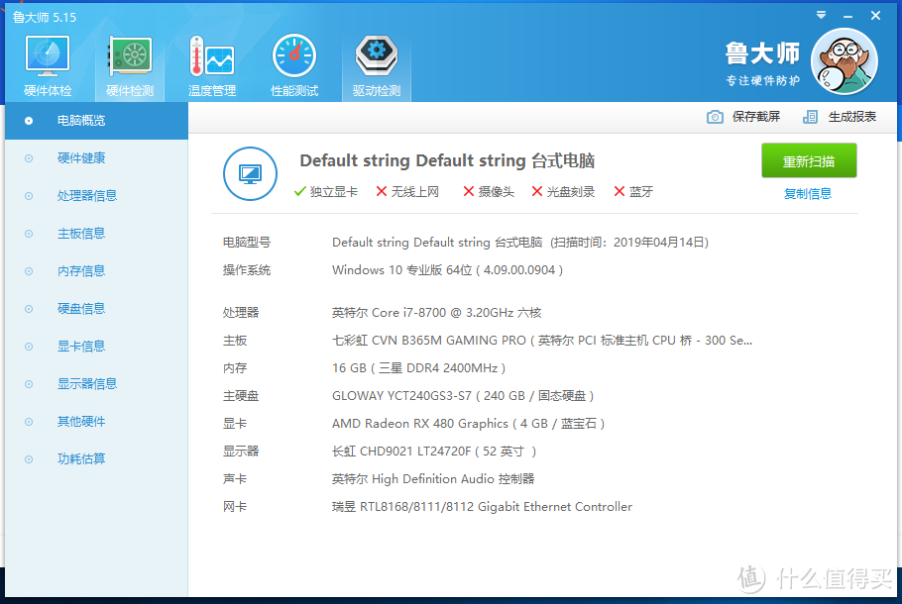Click processor value '英特尔 Core i7-8700 @ 3.20GHz 六核'

coord(436,313)
